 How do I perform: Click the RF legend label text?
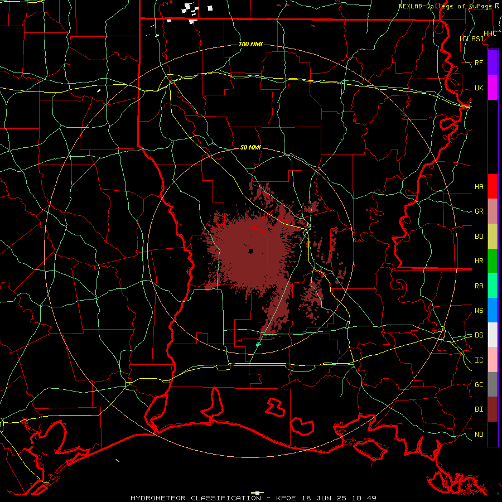[479, 62]
